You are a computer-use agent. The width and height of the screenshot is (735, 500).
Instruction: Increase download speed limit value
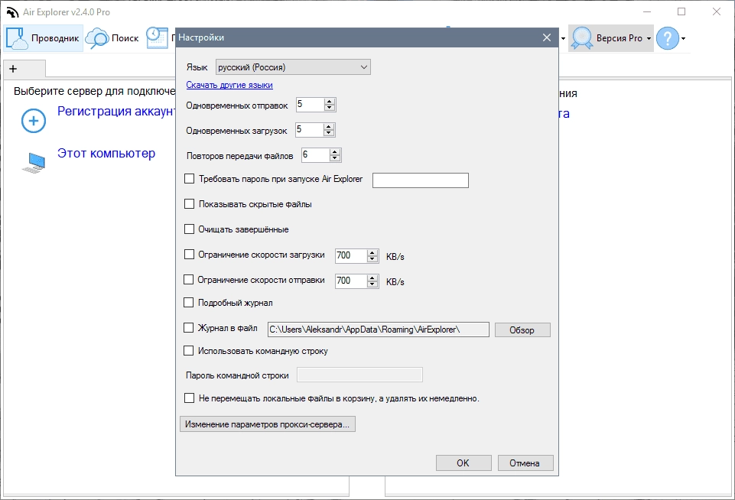point(372,253)
